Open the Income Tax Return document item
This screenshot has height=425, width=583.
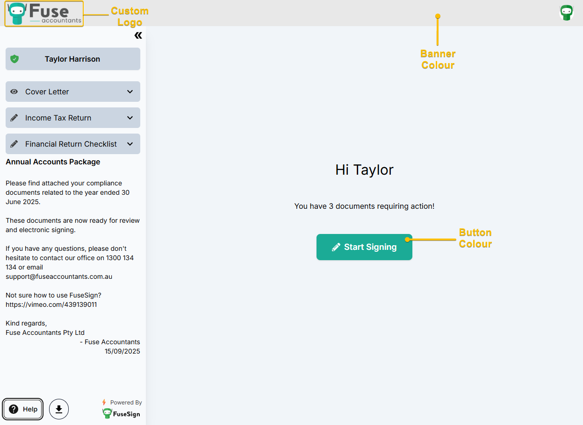pyautogui.click(x=58, y=118)
